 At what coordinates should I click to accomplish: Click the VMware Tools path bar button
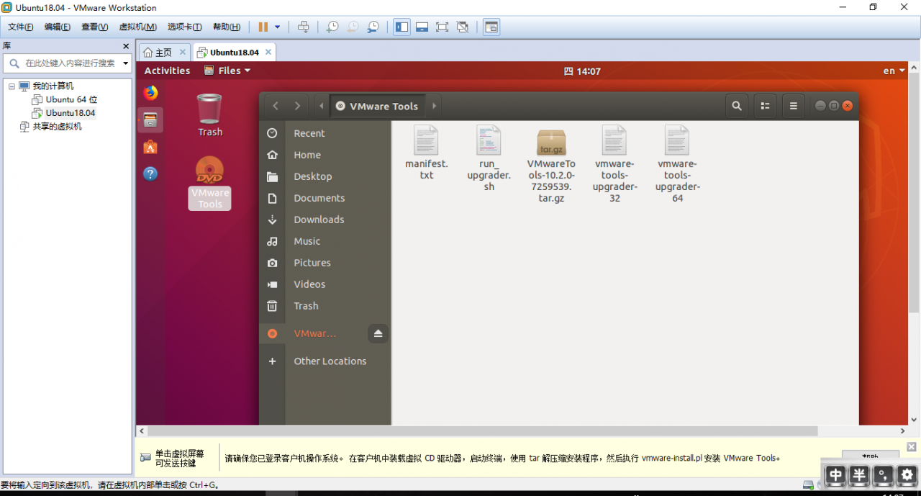pyautogui.click(x=377, y=106)
